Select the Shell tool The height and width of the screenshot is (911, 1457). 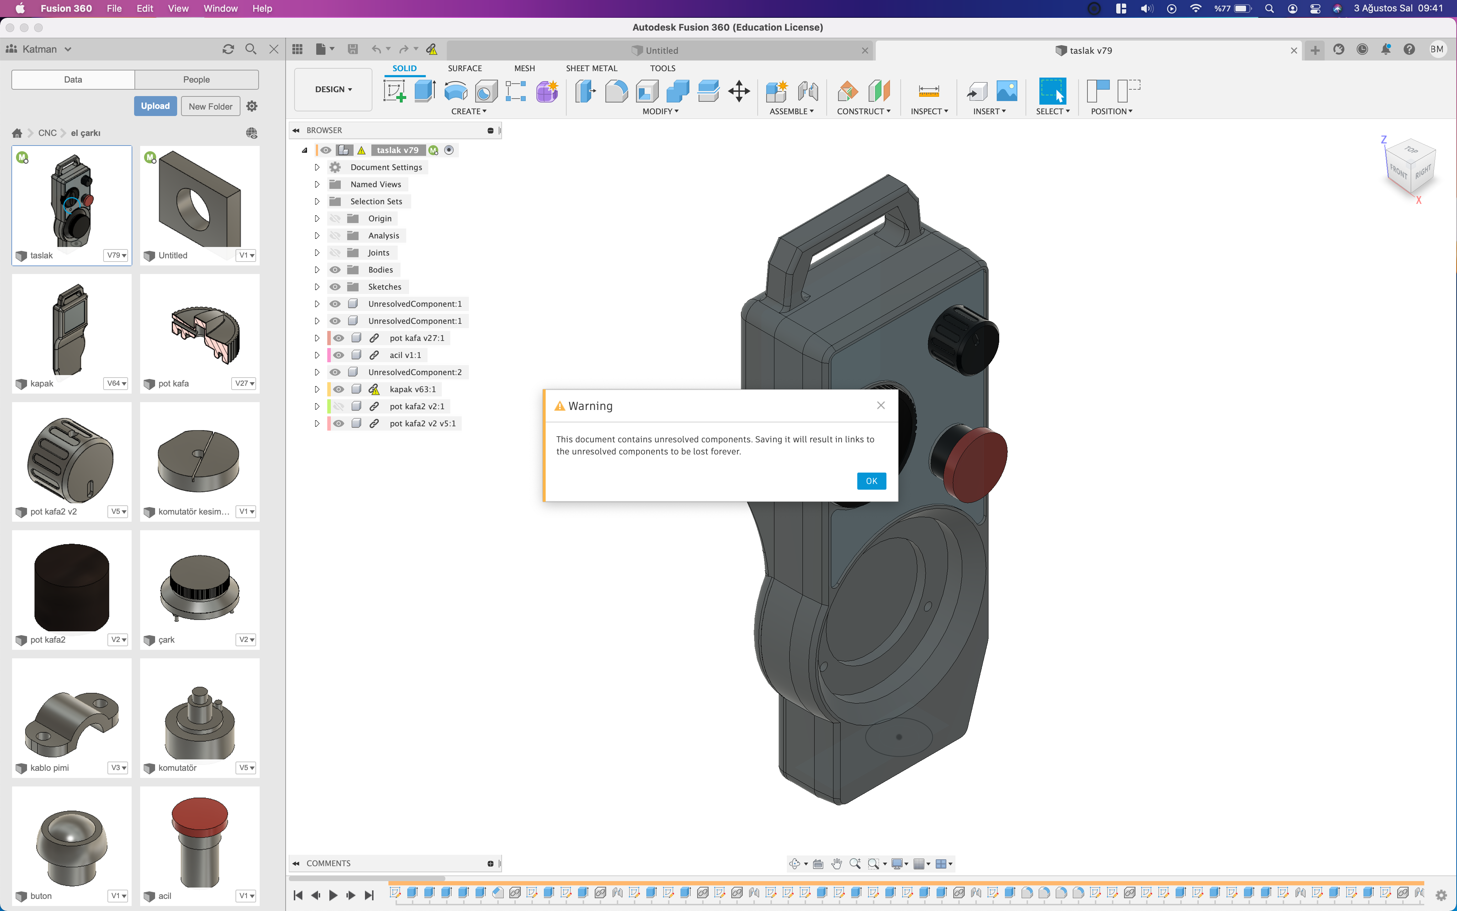(x=647, y=91)
